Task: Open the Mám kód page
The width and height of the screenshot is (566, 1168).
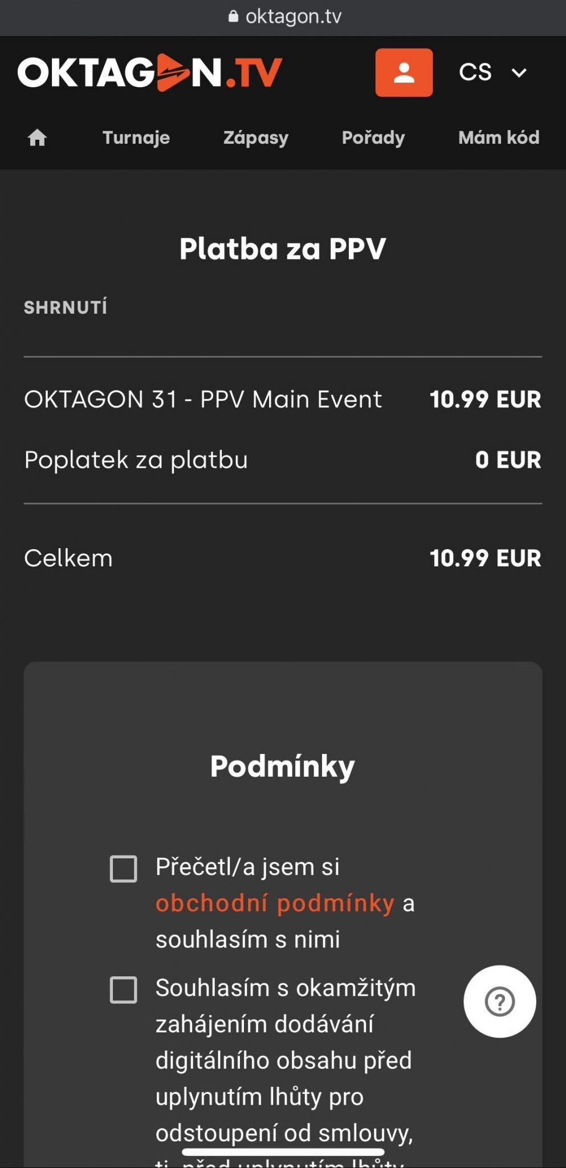Action: pos(499,137)
